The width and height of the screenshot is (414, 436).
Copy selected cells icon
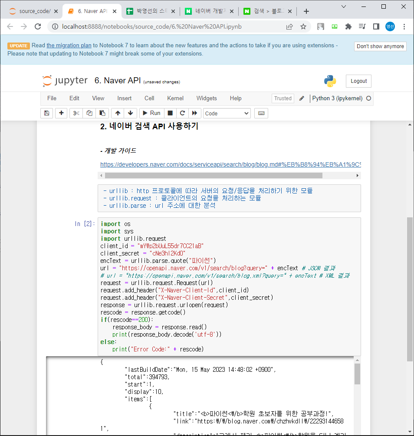pos(89,113)
